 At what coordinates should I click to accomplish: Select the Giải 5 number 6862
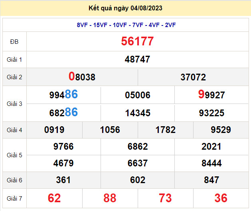coord(138,147)
